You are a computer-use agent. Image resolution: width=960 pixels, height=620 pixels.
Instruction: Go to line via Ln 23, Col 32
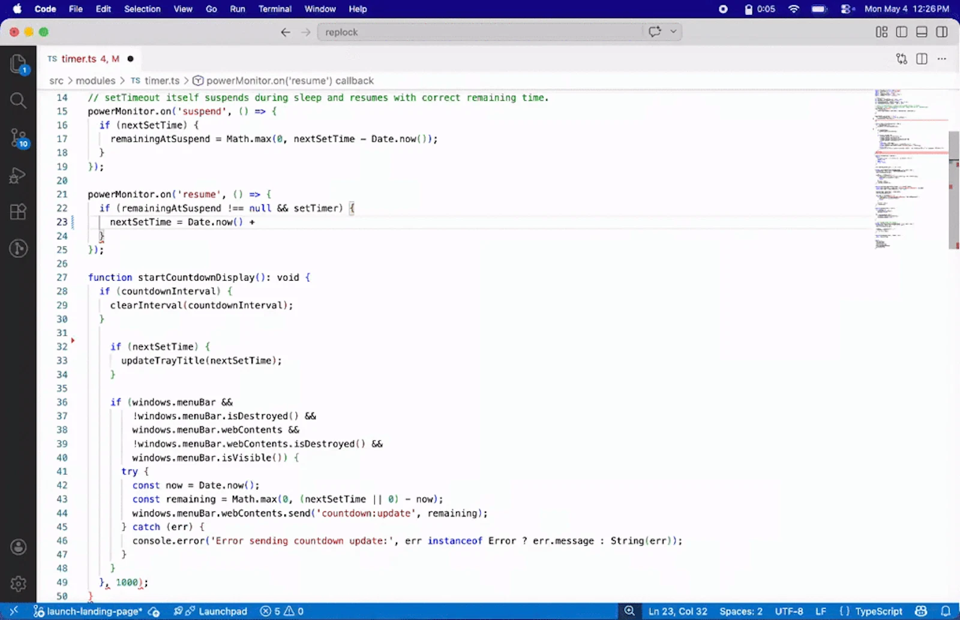[x=678, y=612]
